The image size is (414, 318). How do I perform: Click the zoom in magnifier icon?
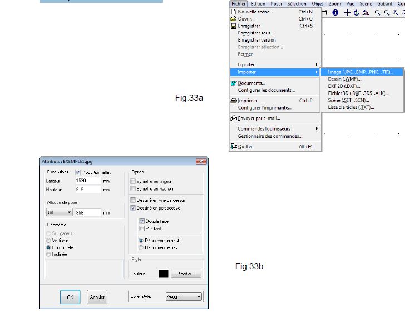point(377,12)
